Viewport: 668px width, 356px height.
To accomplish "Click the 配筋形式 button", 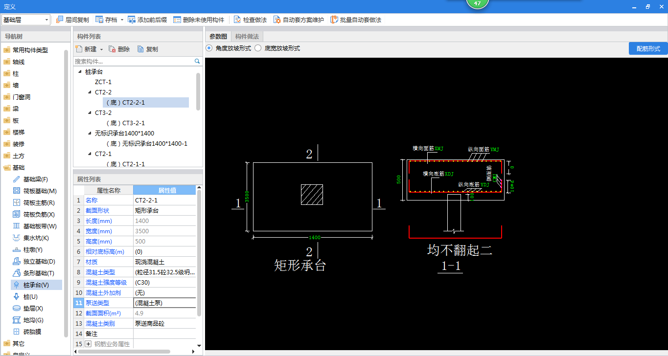I will pos(648,48).
